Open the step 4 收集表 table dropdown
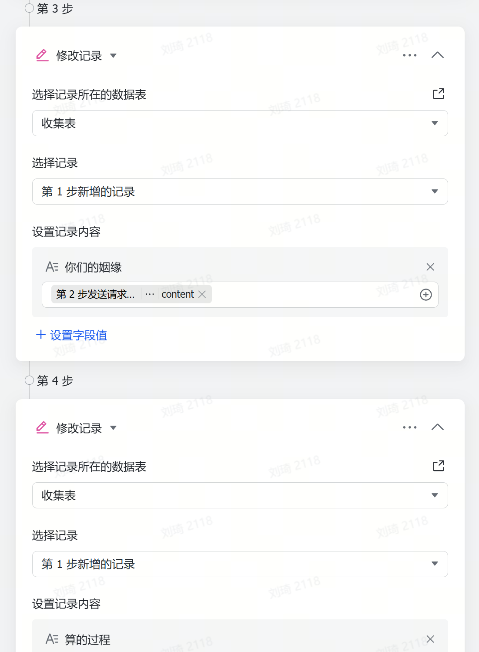The height and width of the screenshot is (652, 479). [x=240, y=495]
